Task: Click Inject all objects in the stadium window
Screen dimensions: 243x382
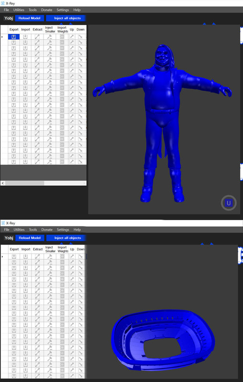Action: 66,238
